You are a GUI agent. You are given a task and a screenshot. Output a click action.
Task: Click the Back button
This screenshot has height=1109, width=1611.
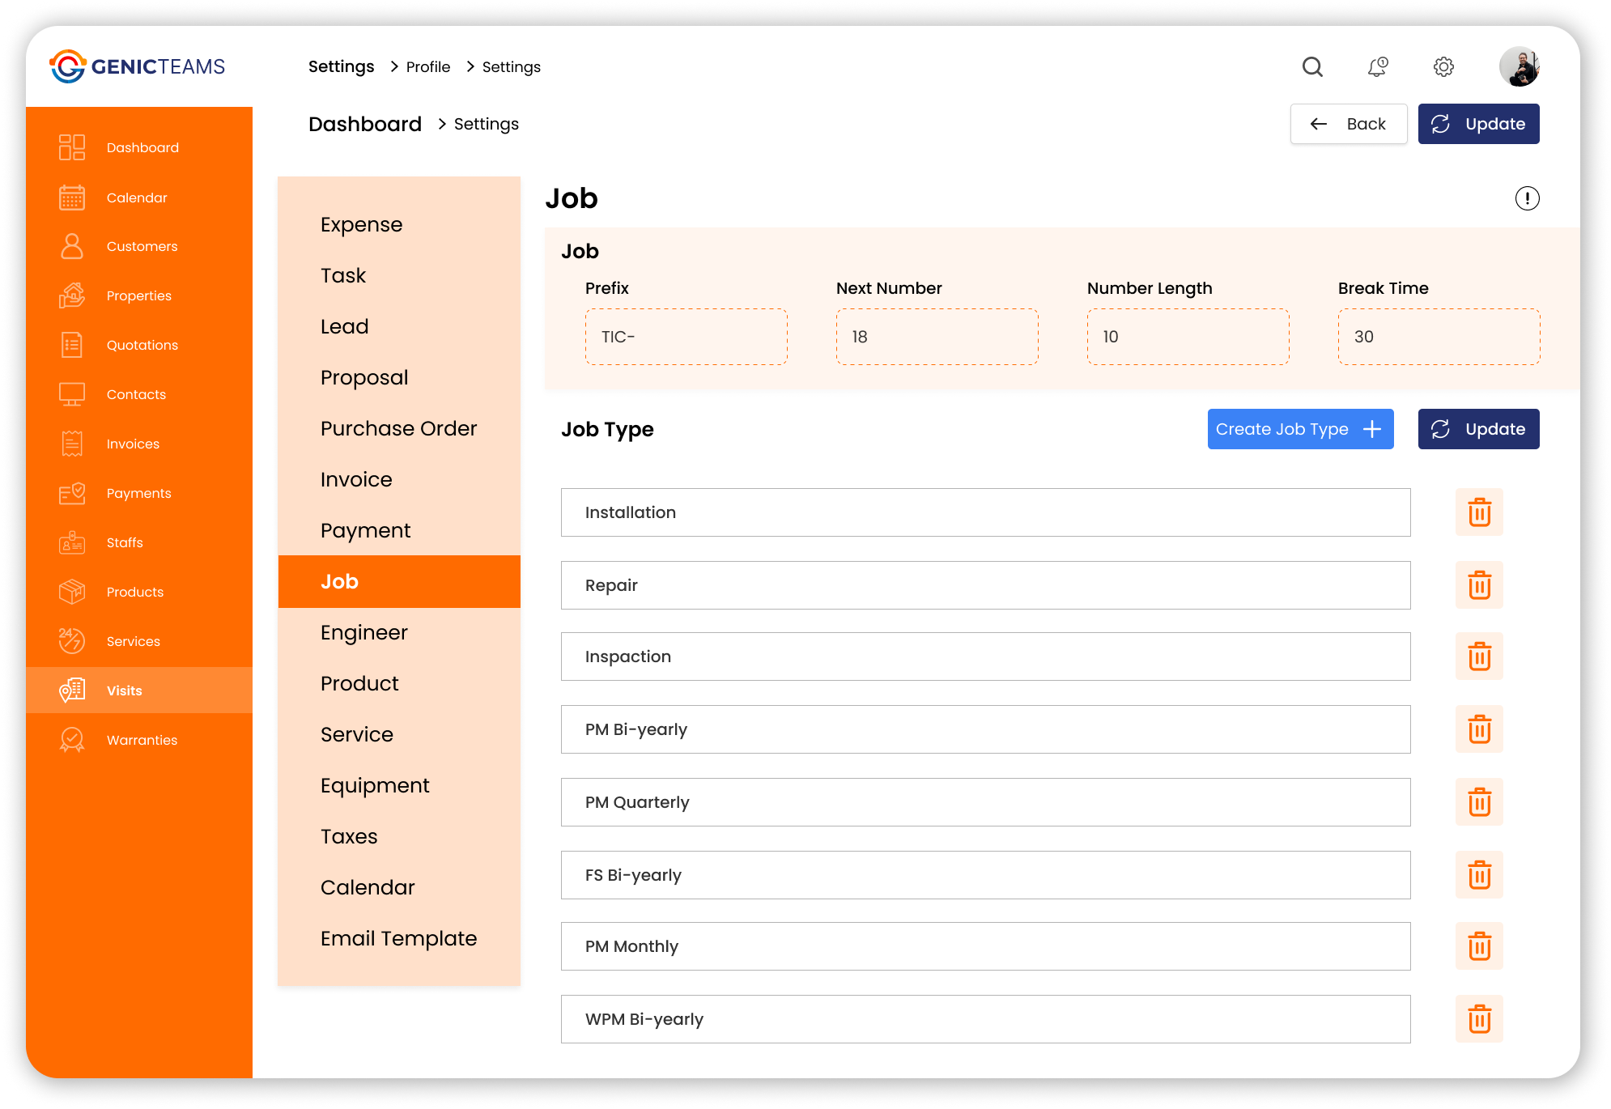click(x=1348, y=124)
